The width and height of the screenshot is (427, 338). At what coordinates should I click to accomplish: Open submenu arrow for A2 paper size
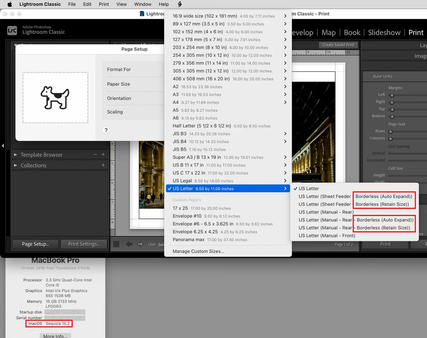[x=285, y=86]
